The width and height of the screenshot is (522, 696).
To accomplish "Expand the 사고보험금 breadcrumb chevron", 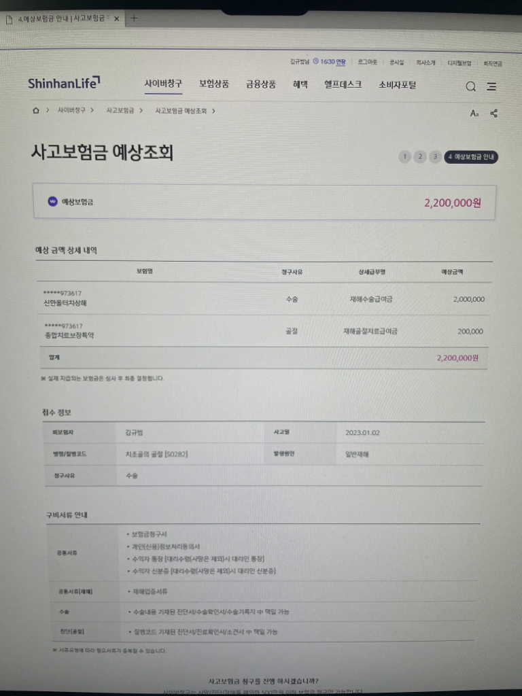I will (141, 110).
